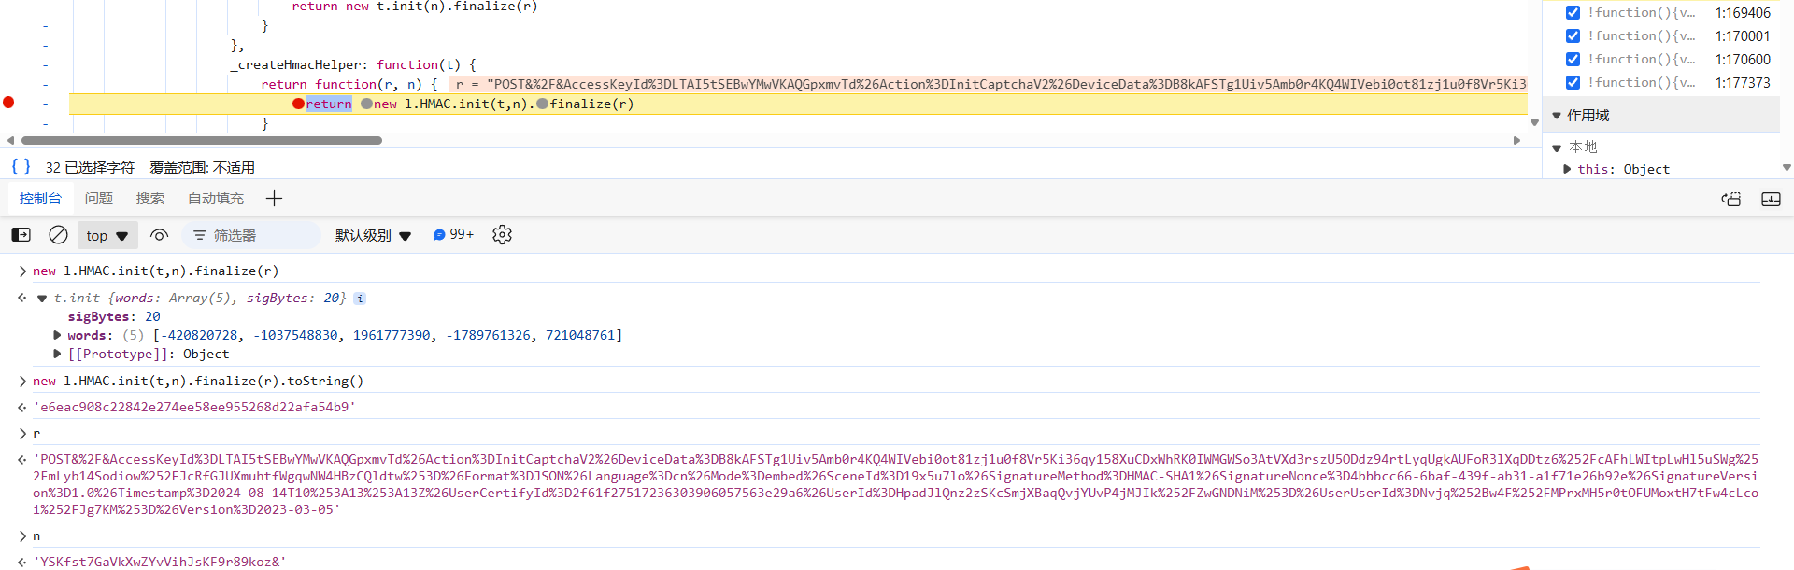Screen dimensions: 1794x570
Task: Click the output hash 'e6eac908c22842e...' string
Action: coord(194,407)
